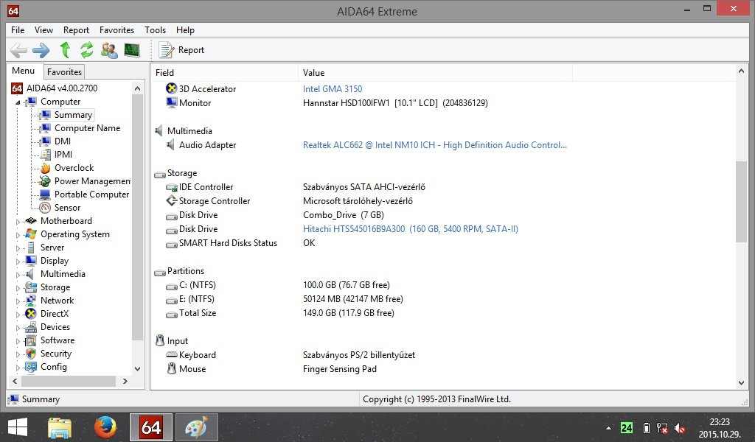755x442 pixels.
Task: Go up one level with the green up arrow
Action: 65,50
